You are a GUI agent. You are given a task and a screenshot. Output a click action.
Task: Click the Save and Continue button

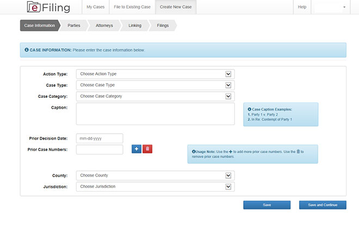(323, 205)
